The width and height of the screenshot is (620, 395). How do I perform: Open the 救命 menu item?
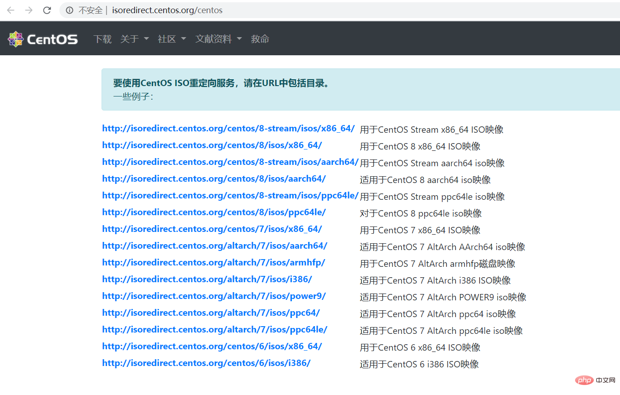tap(260, 39)
